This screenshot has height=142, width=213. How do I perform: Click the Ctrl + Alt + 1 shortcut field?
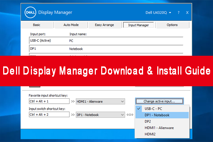pos(49,101)
